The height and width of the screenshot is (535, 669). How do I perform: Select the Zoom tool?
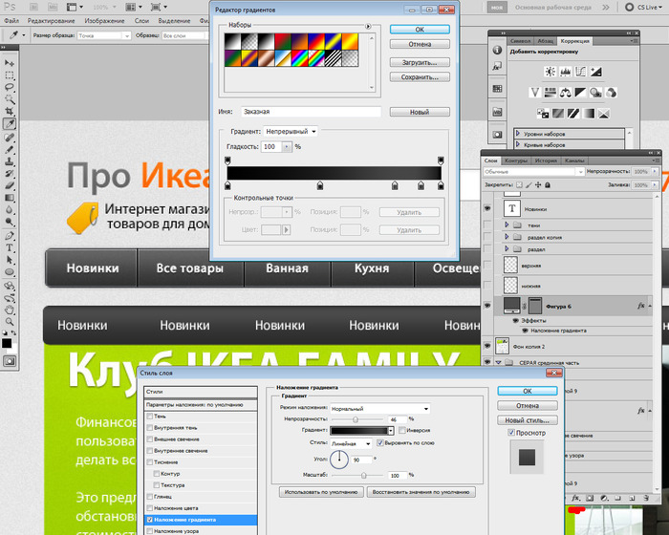click(9, 322)
